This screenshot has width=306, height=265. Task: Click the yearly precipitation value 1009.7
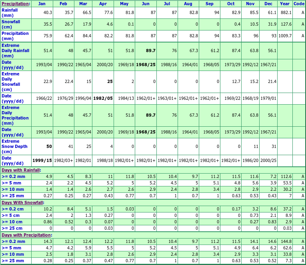pyautogui.click(x=285, y=36)
